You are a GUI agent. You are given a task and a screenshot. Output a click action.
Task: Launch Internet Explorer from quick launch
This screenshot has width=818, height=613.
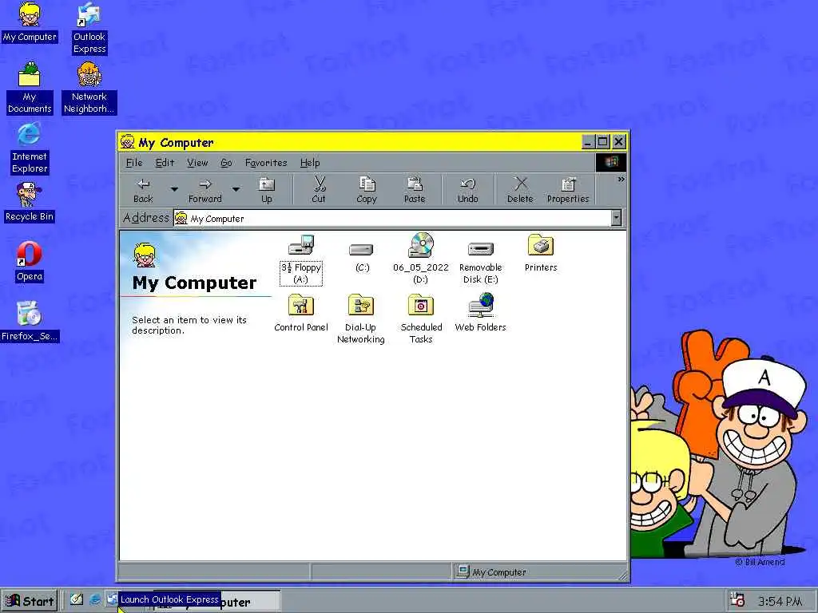click(95, 599)
